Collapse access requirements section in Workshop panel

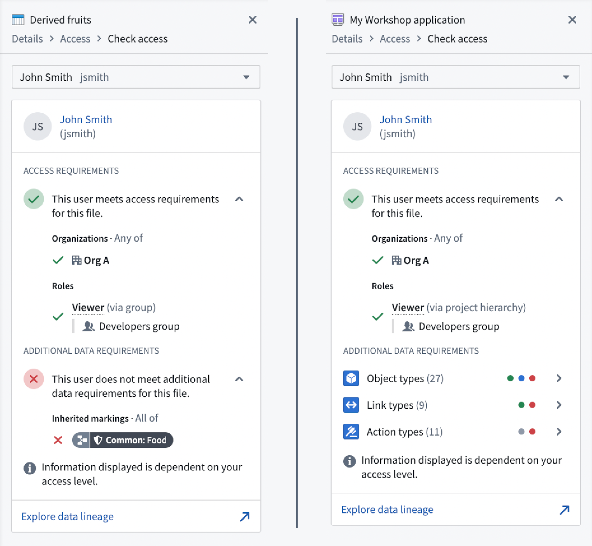559,199
